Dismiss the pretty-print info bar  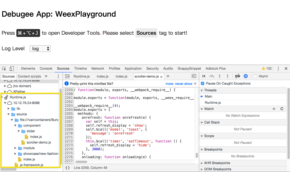pos(195,83)
